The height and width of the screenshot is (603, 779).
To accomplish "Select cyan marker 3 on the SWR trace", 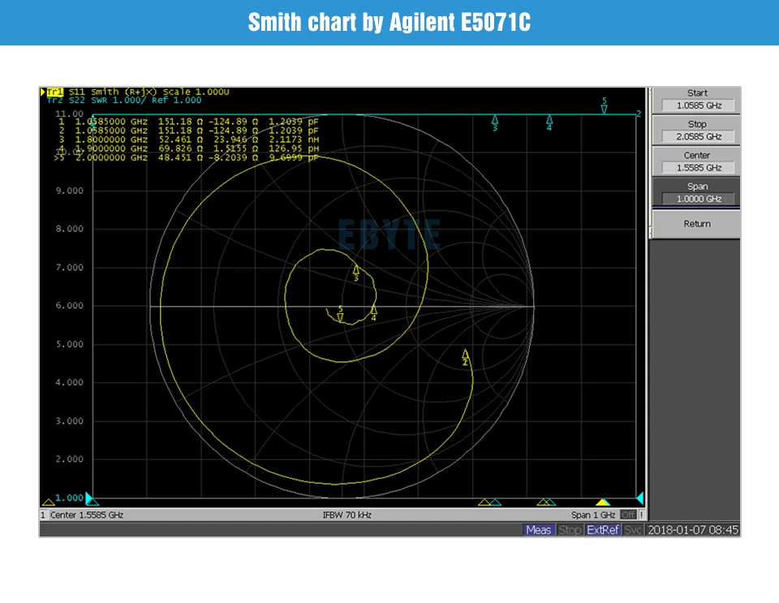I will pyautogui.click(x=495, y=123).
